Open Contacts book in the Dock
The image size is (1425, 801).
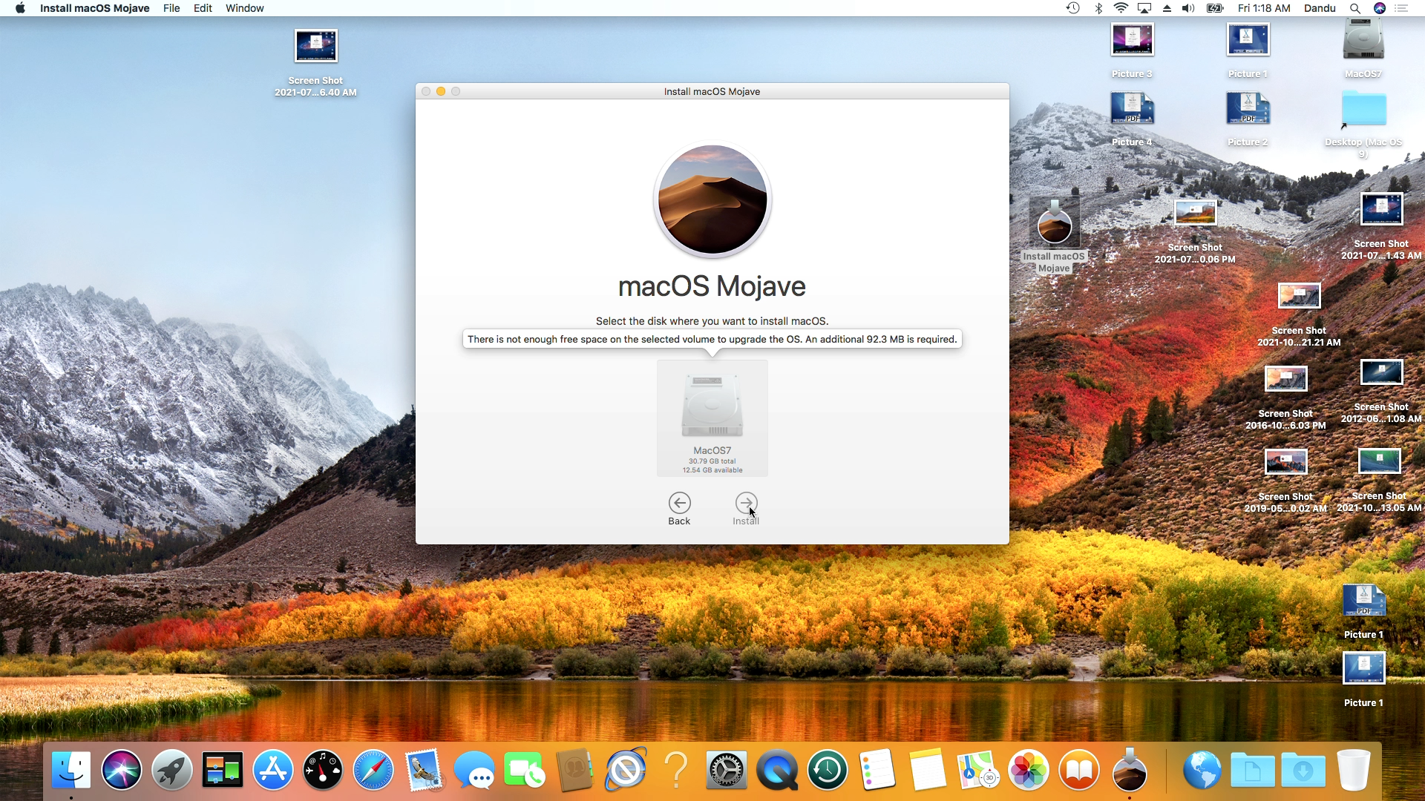pos(575,770)
